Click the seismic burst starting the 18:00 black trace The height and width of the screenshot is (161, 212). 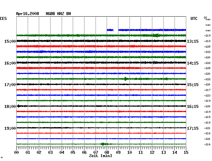tap(19, 106)
